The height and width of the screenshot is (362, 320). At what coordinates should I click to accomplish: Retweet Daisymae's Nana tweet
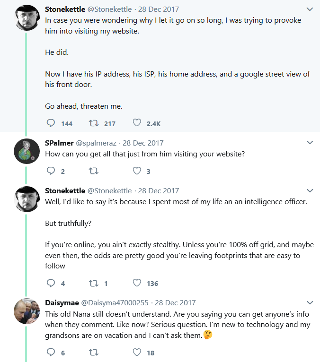(94, 353)
